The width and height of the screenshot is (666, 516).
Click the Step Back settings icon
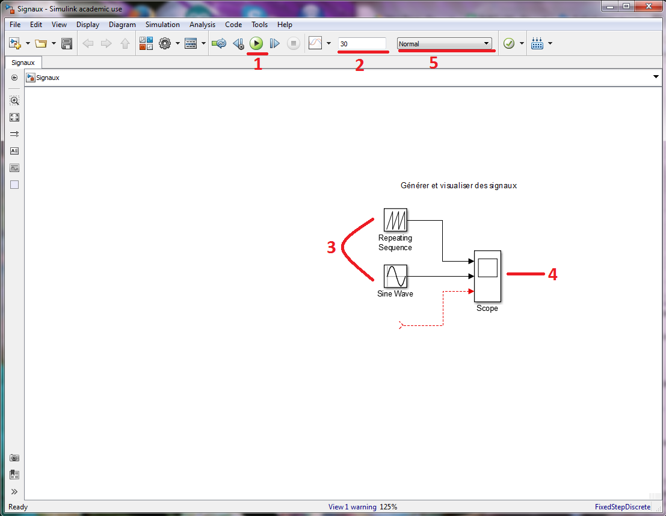pos(238,43)
